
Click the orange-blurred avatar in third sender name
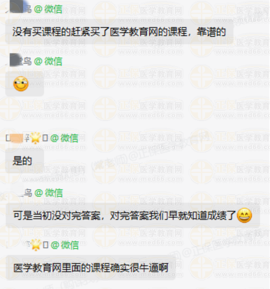click(17, 138)
